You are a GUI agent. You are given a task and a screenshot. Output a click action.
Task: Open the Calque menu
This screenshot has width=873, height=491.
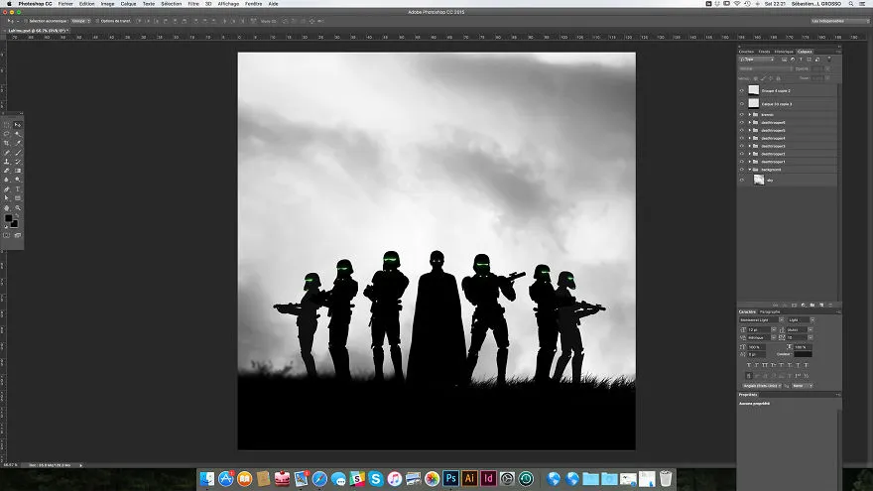[x=128, y=4]
